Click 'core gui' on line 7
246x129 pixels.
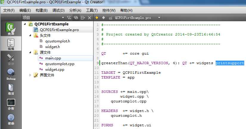tap(139, 53)
